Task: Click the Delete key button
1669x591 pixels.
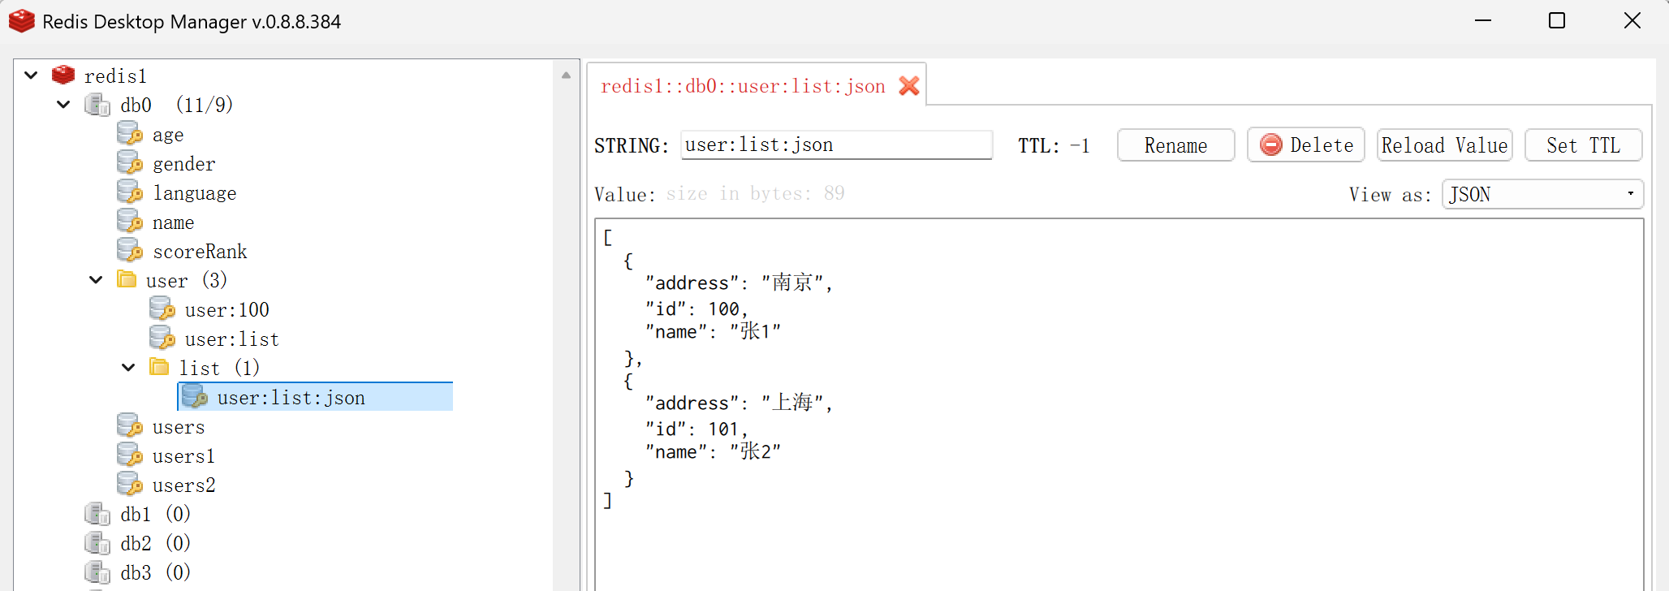Action: (x=1305, y=145)
